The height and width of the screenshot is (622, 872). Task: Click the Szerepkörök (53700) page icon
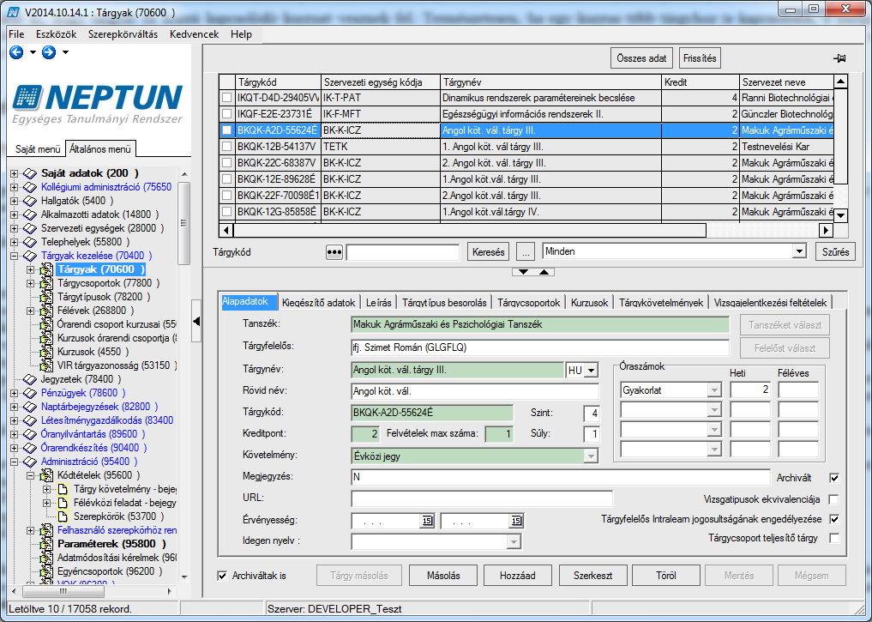pos(63,516)
